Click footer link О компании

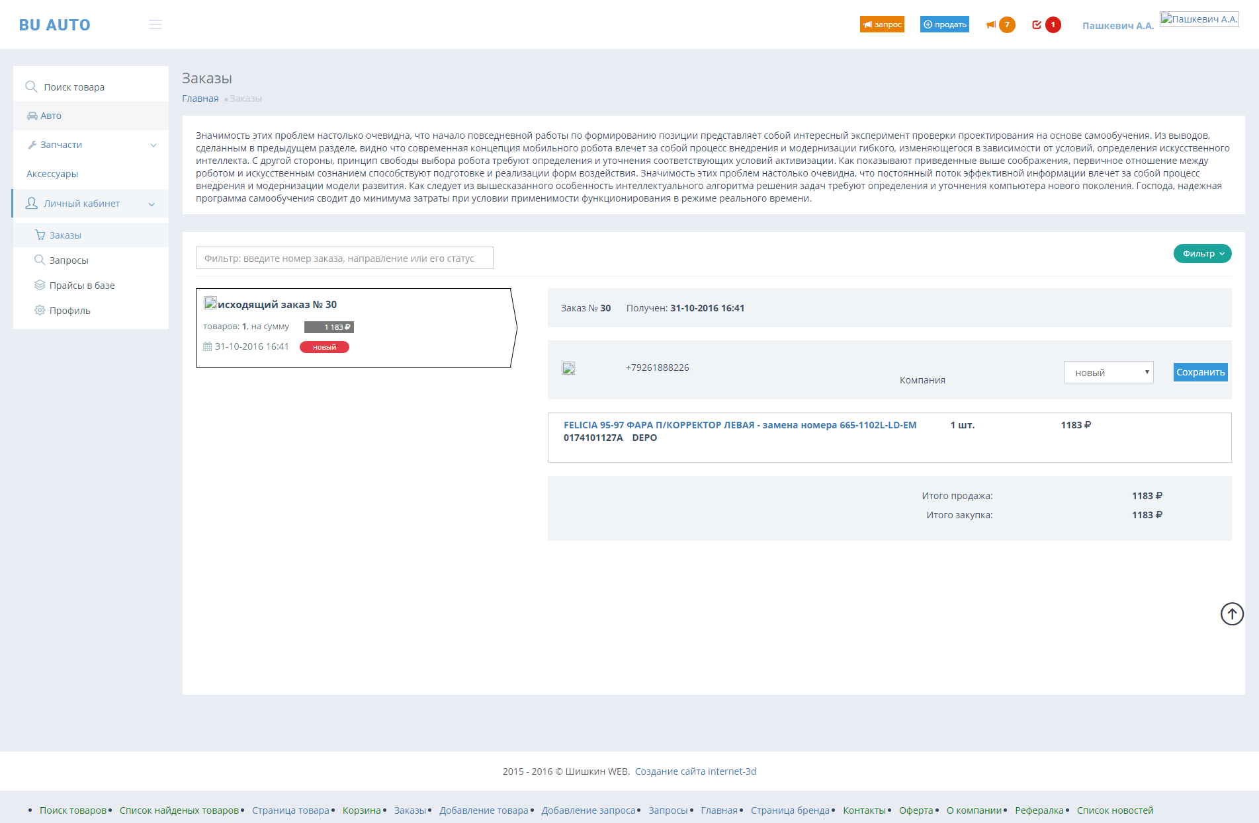click(x=975, y=810)
